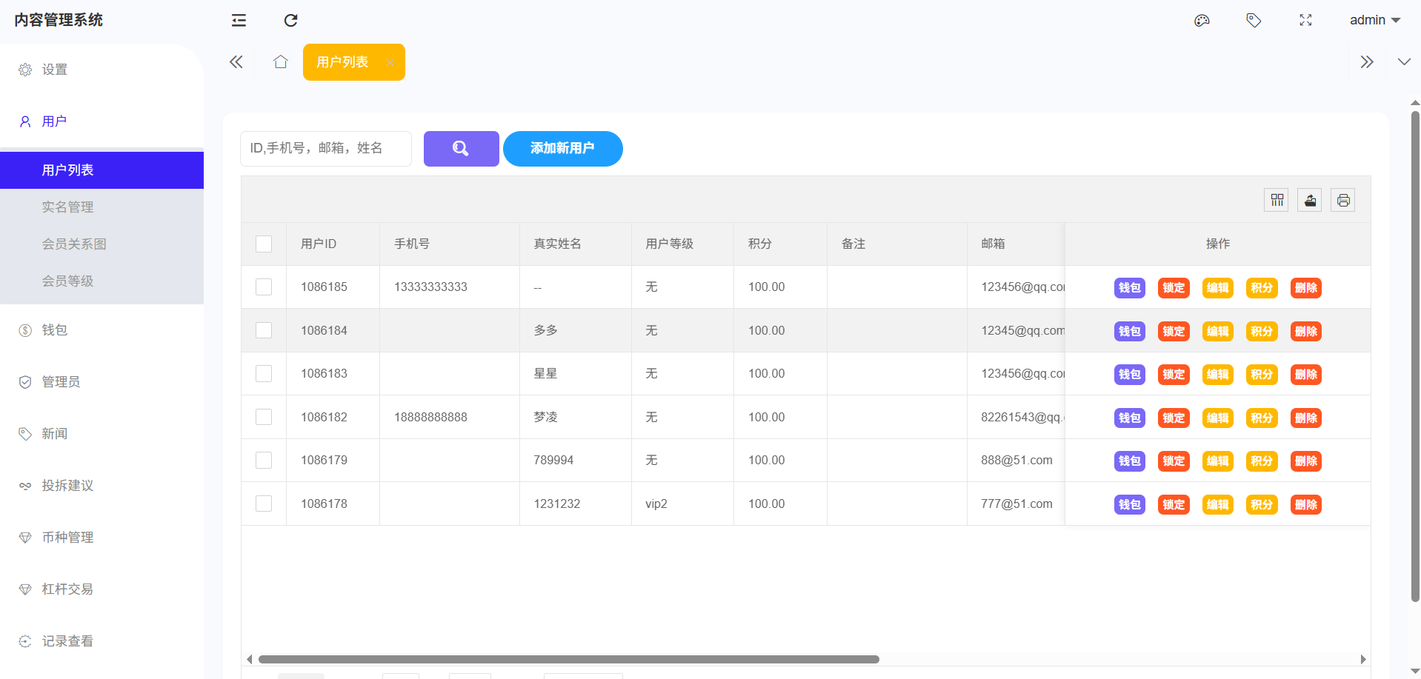Open the theme color palette icon
1421x679 pixels.
pyautogui.click(x=1202, y=20)
